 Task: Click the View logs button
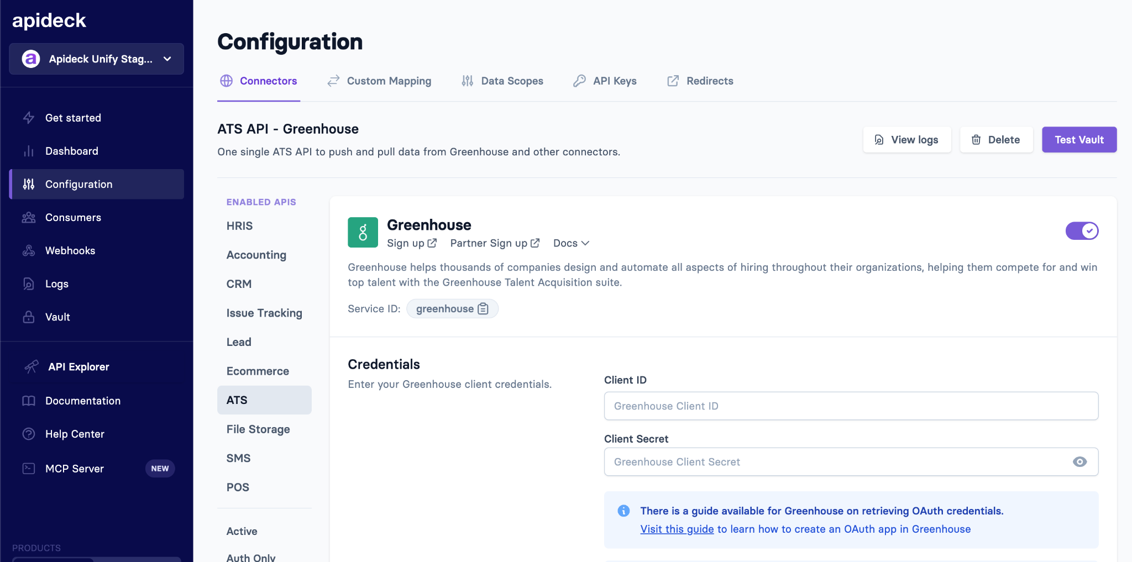point(907,140)
